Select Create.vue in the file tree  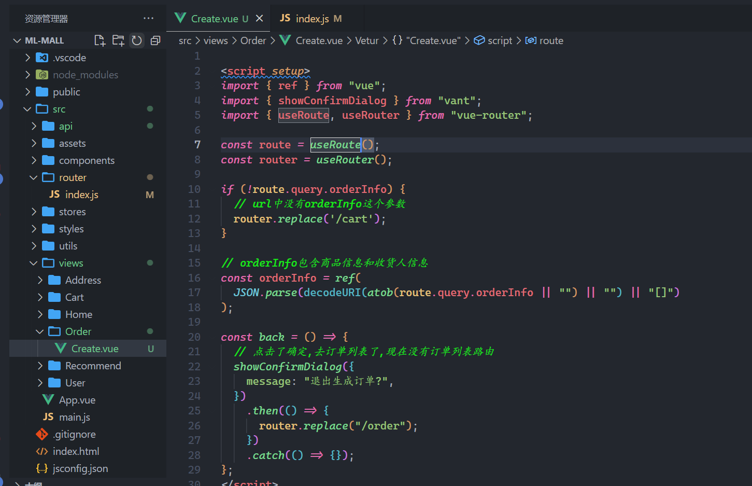(88, 349)
